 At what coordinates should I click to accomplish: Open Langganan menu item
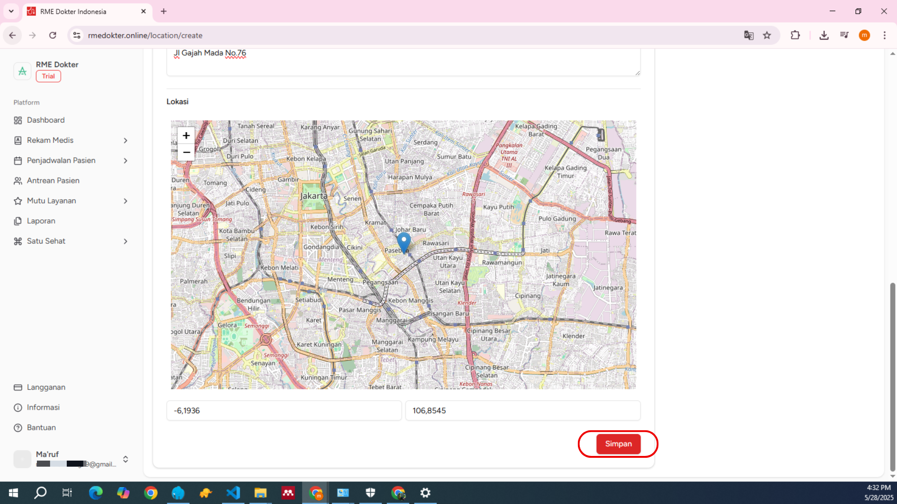click(46, 387)
